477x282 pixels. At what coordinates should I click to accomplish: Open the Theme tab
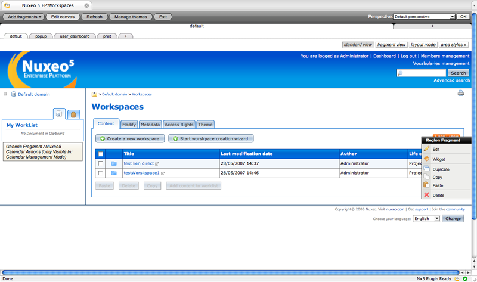point(205,125)
